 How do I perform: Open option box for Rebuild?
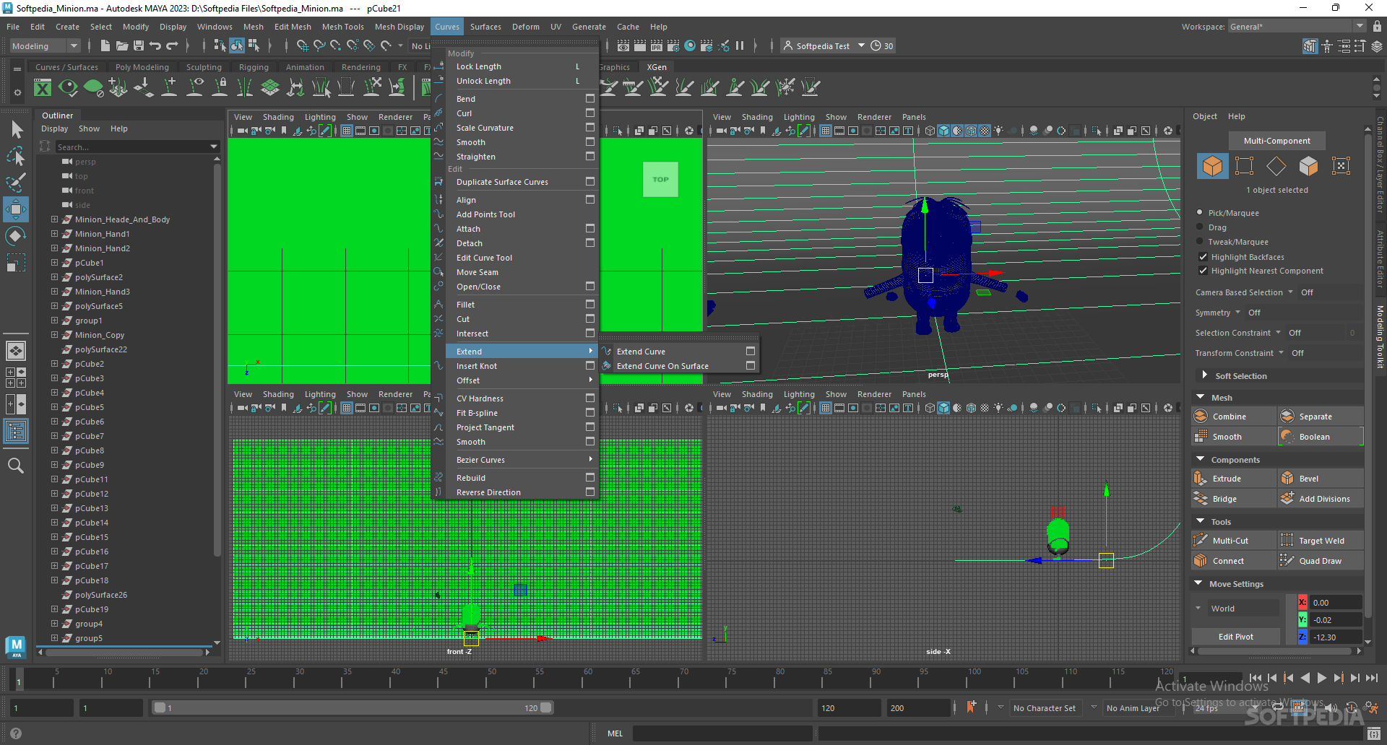pos(590,477)
